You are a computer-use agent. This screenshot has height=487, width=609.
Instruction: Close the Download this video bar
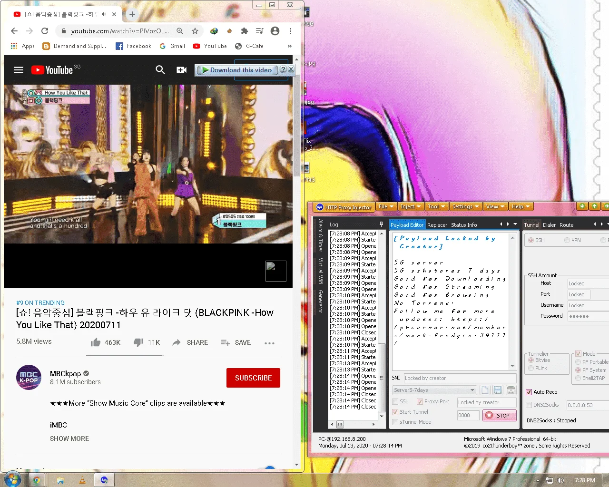point(291,69)
